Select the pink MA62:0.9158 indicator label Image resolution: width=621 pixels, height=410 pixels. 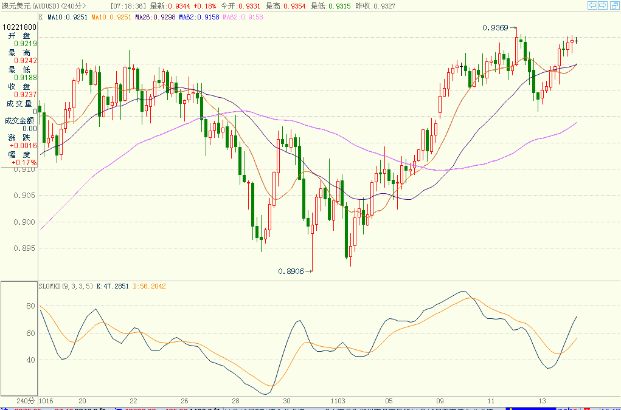243,17
